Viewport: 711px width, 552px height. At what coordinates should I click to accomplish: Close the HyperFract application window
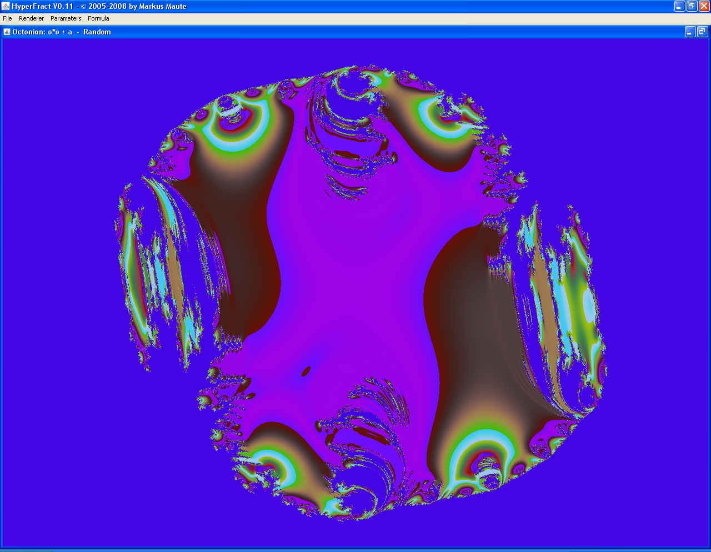704,6
